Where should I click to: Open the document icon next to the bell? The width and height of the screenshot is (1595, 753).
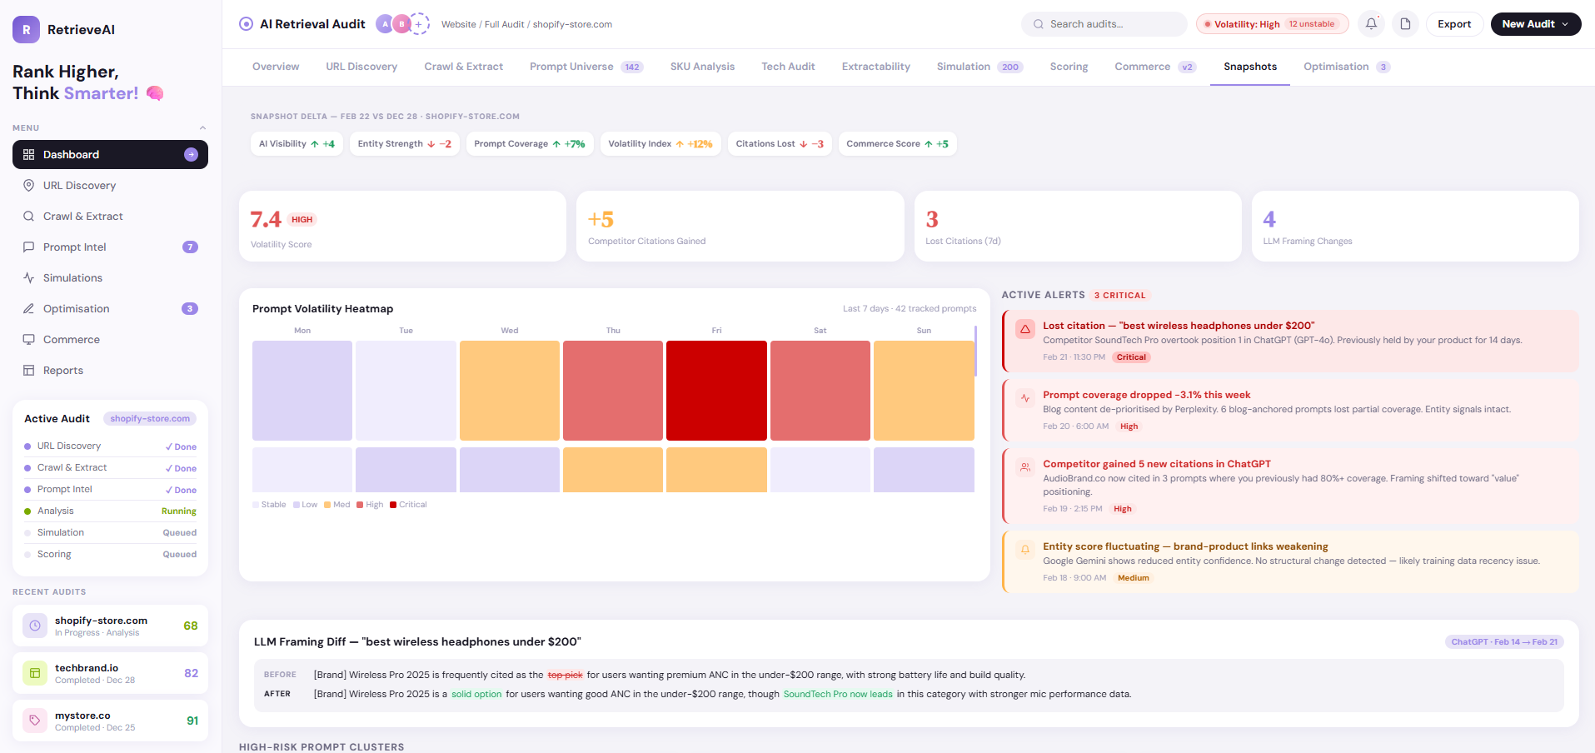point(1405,23)
